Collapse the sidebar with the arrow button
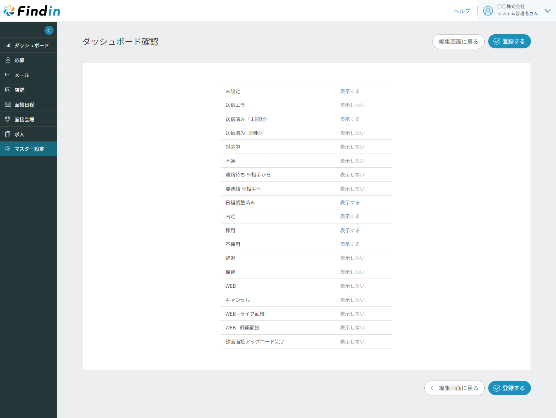 [x=49, y=30]
